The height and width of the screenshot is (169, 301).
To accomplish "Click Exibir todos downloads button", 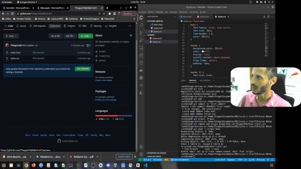I will [124, 157].
